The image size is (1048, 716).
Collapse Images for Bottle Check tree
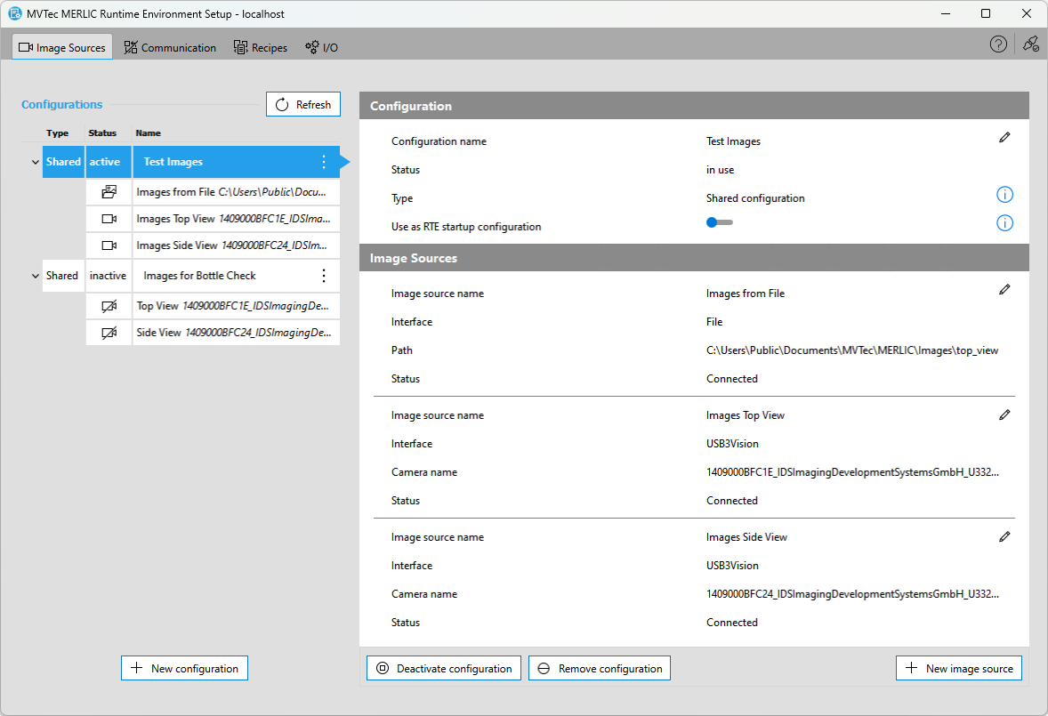pyautogui.click(x=36, y=277)
